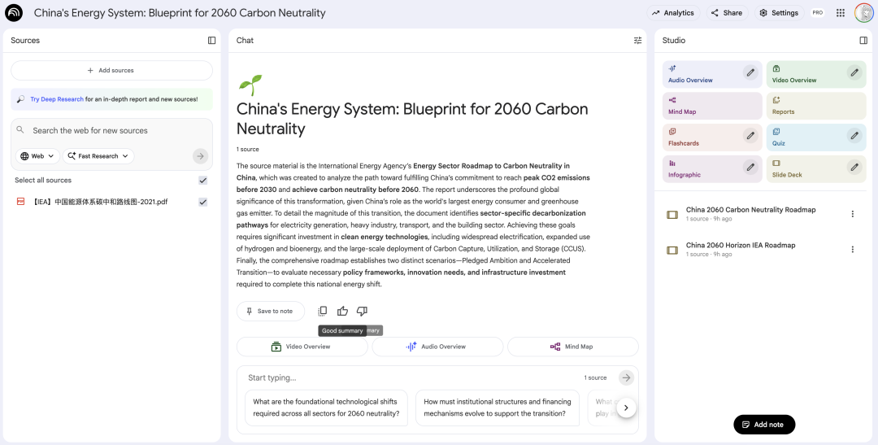Edit the Flashcards customization pencil

[750, 136]
